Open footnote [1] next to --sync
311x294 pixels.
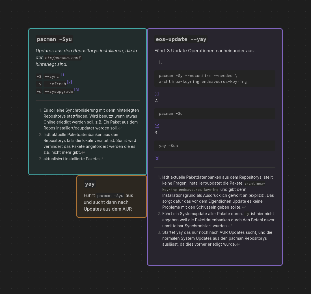click(x=63, y=75)
